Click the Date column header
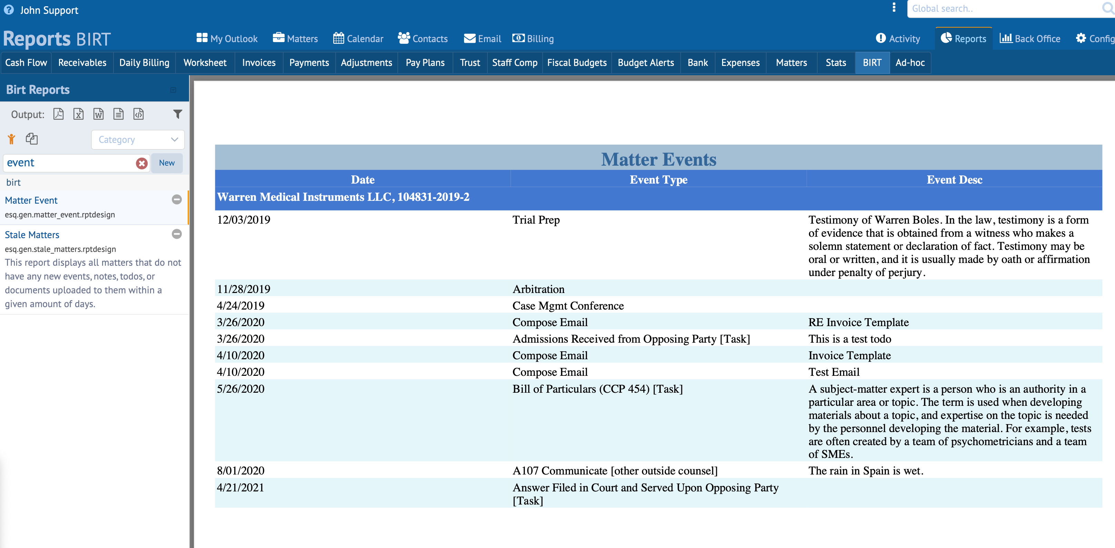The height and width of the screenshot is (548, 1115). (x=363, y=180)
